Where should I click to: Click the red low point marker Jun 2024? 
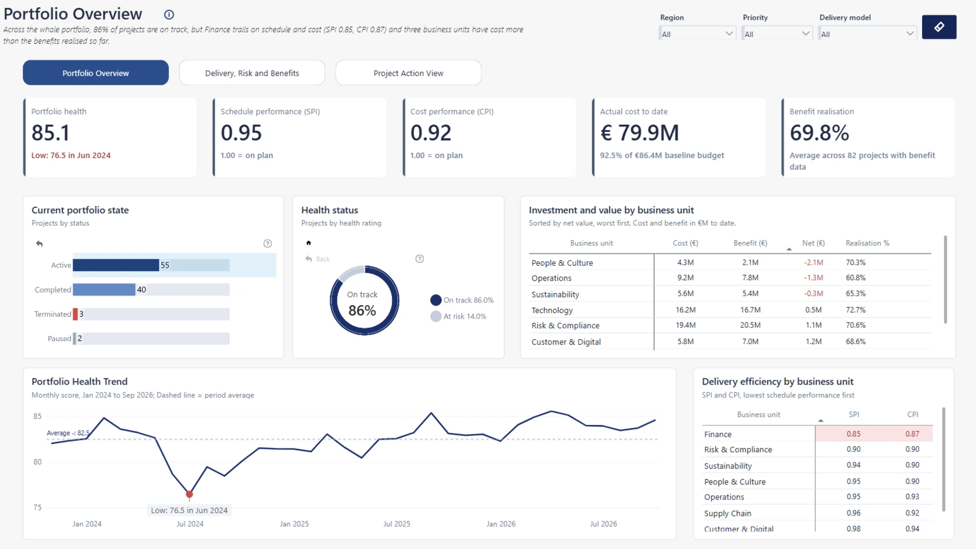(x=190, y=494)
